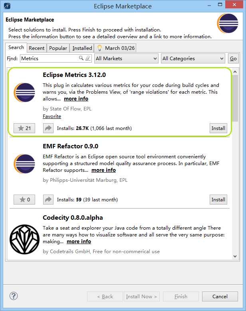Star Eclipse Metrics with the 21 button
The height and width of the screenshot is (311, 246).
pyautogui.click(x=24, y=128)
